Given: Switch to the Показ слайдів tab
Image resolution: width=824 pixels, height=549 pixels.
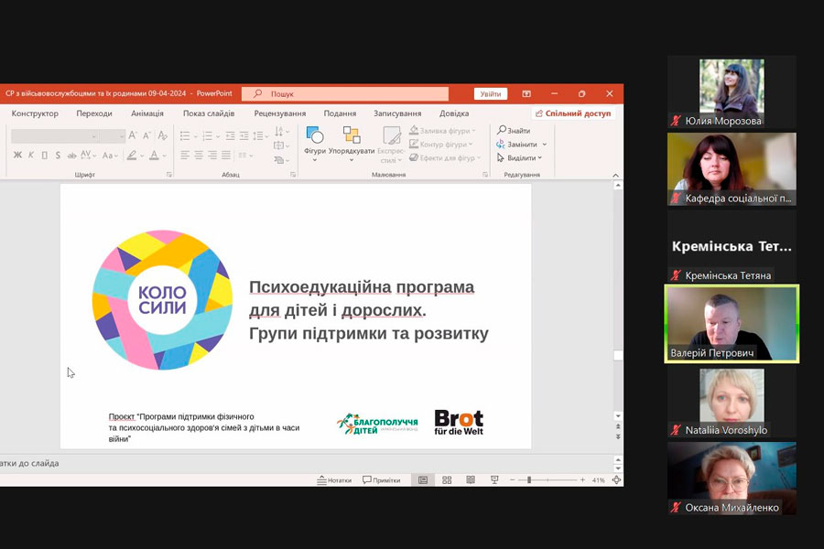Looking at the screenshot, I should [x=209, y=113].
